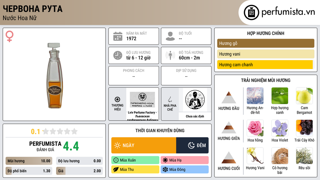Click the pink female gender symbol

coord(9,36)
